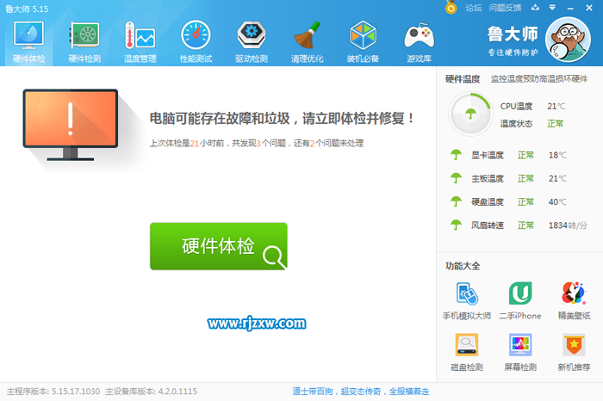Open 装机必备 cube icon
This screenshot has height=401, width=603.
pyautogui.click(x=363, y=35)
